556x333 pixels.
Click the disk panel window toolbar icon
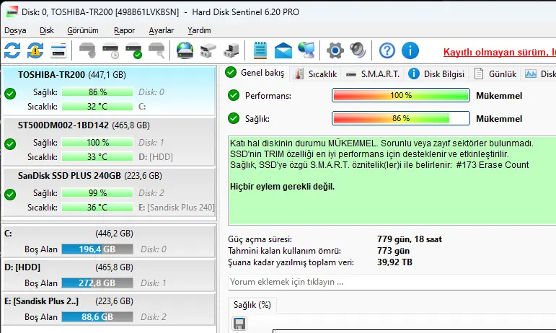coord(58,50)
